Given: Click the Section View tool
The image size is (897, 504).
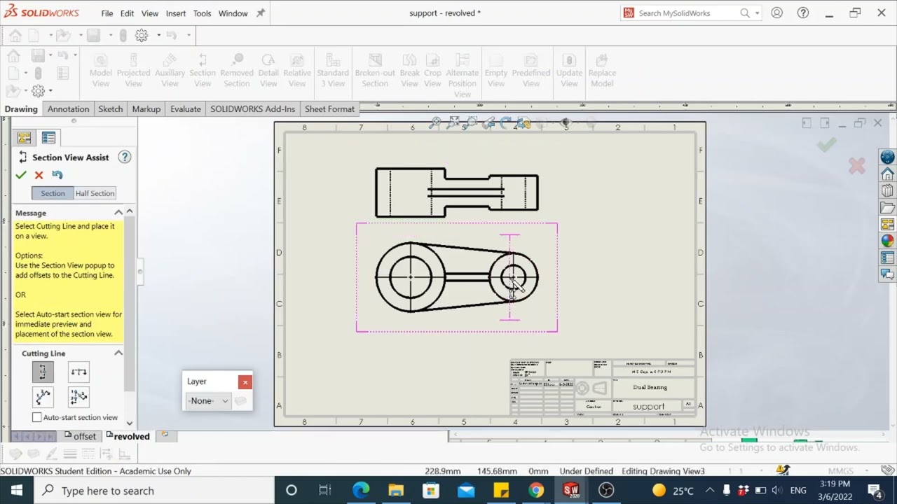Looking at the screenshot, I should click(x=203, y=71).
